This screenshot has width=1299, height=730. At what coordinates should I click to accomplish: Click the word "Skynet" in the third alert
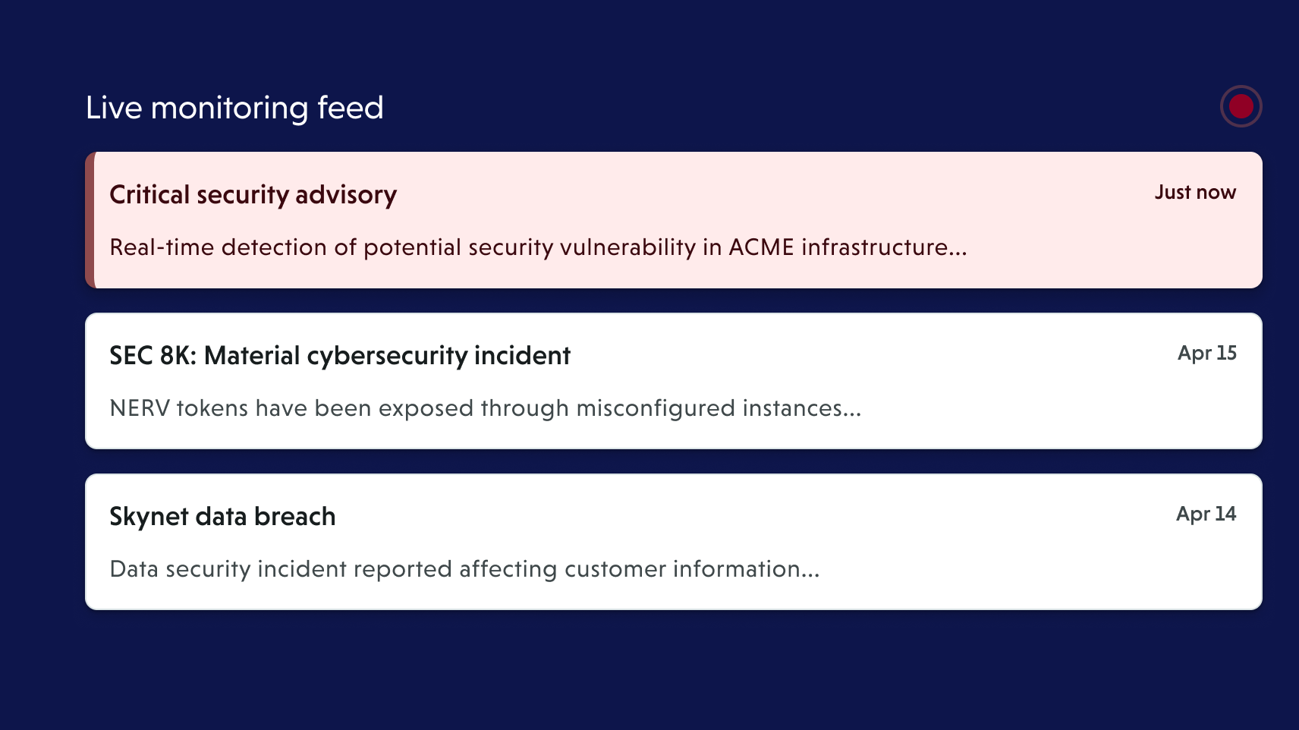point(149,517)
